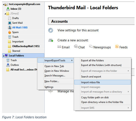Choose Copy folder path on disk

point(103,98)
